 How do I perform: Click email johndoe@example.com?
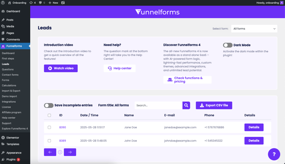coord(180,141)
